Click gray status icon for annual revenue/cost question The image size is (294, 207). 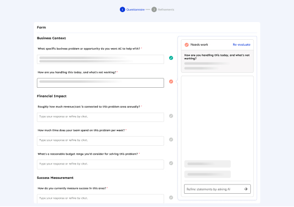pos(171,116)
